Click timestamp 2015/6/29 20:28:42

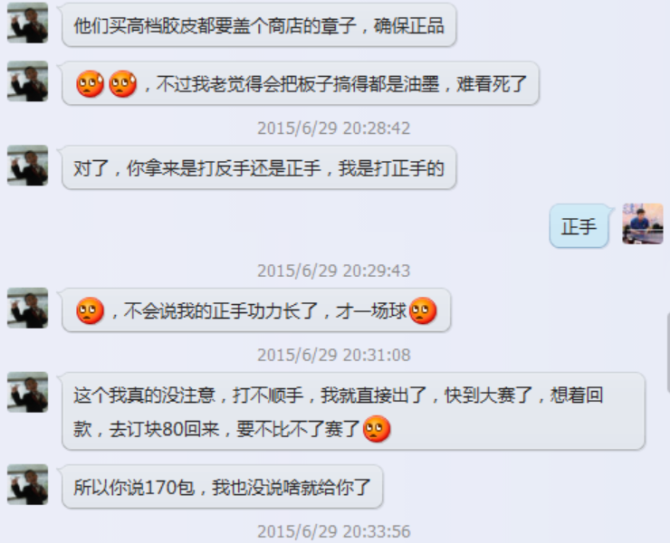click(334, 129)
